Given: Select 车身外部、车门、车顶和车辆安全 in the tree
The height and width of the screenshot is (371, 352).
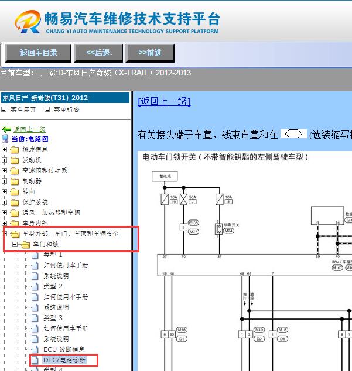Looking at the screenshot, I should (x=71, y=233).
